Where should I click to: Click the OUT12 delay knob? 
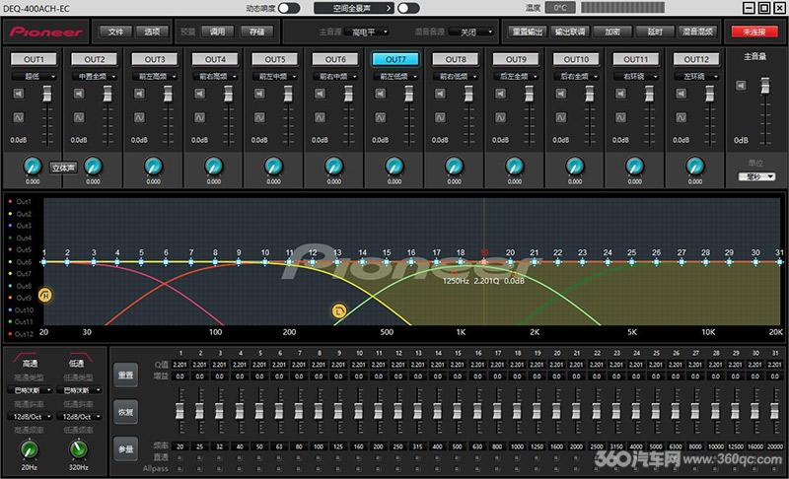695,166
